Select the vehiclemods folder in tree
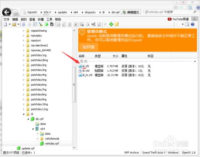Image resolution: width=200 pixels, height=157 pixels. [x=52, y=139]
